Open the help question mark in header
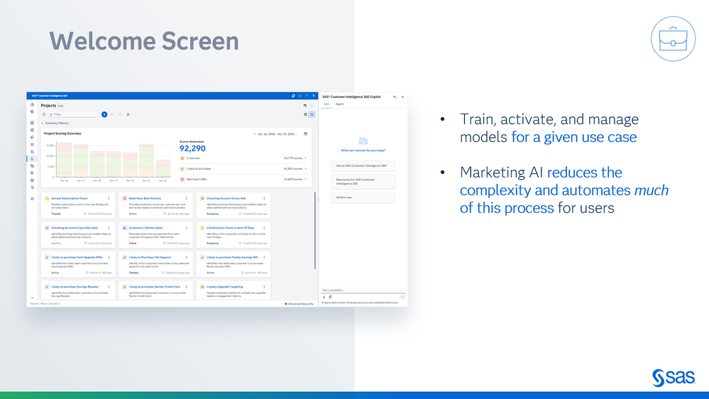 pos(307,96)
